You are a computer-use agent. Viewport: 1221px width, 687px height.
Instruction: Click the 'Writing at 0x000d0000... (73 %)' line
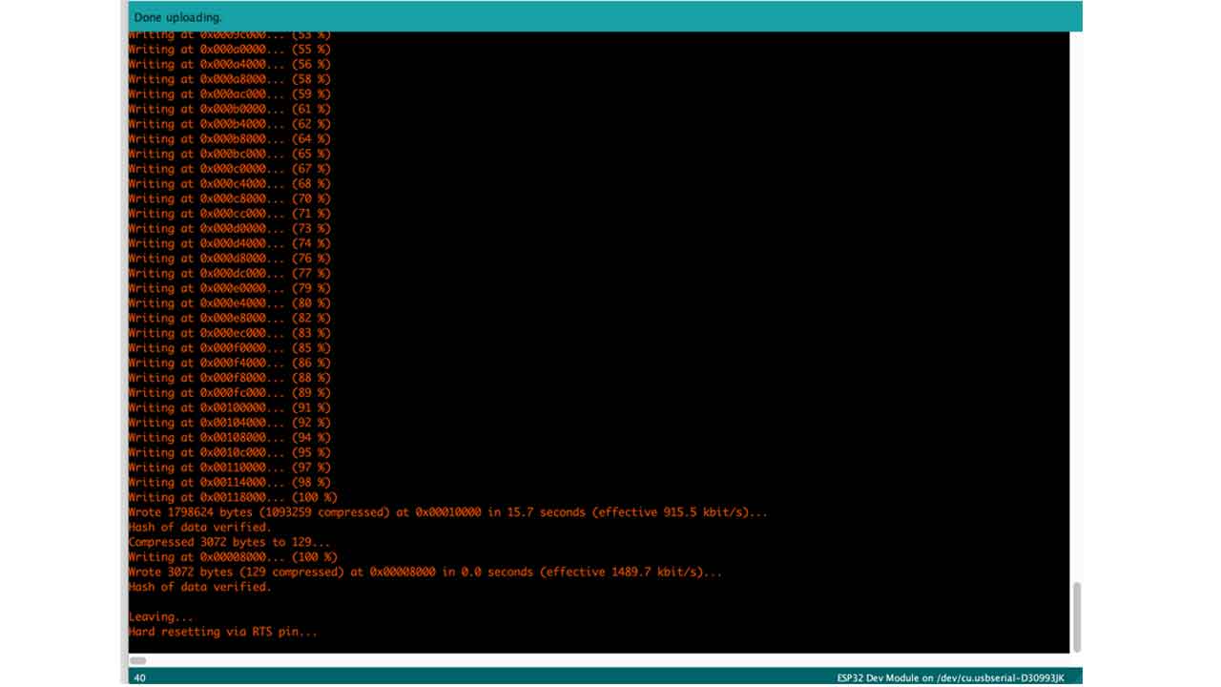(230, 229)
